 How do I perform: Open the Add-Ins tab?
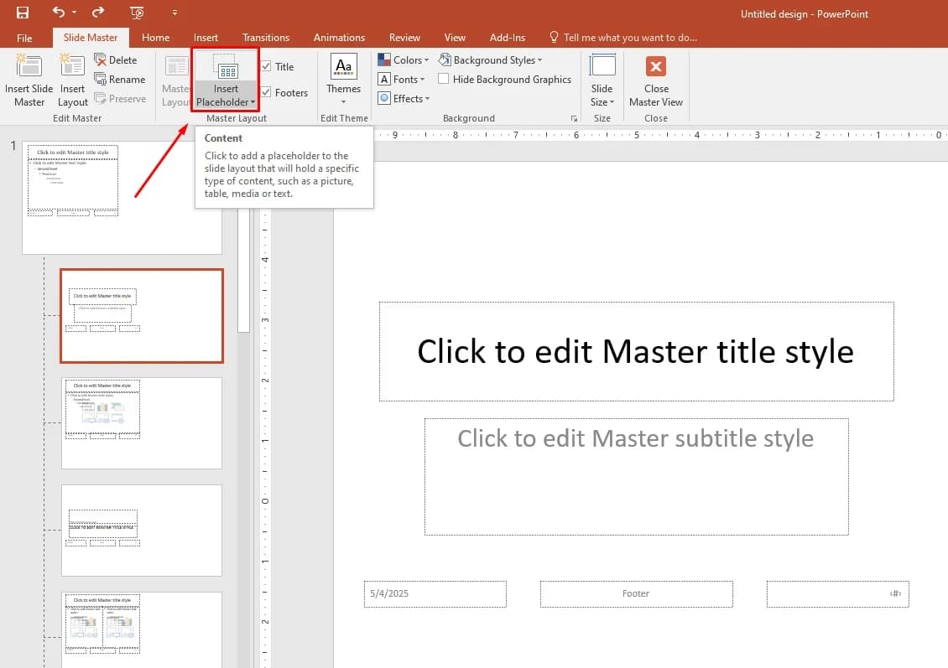click(x=507, y=38)
